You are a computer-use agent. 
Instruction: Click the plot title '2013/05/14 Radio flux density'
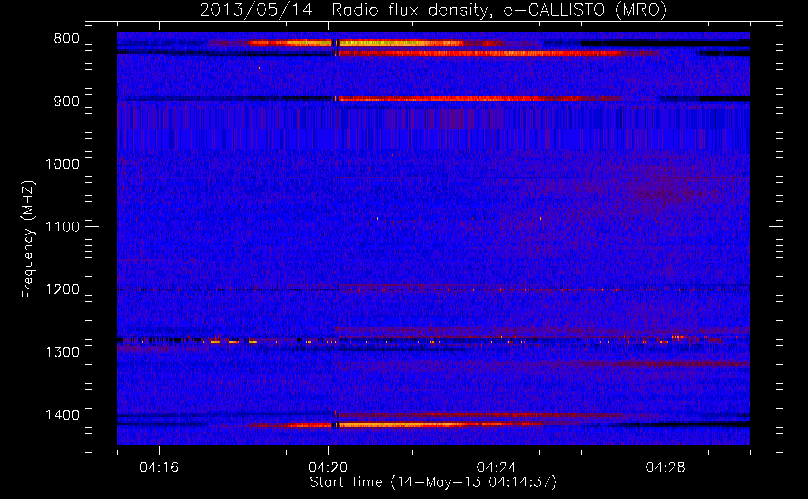click(x=432, y=10)
